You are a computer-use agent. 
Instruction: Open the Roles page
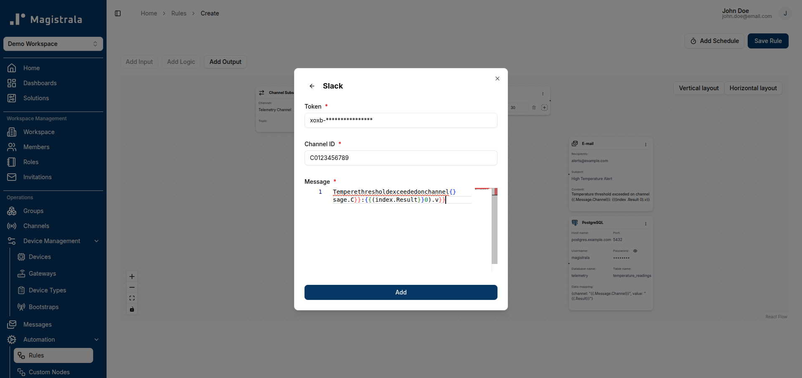click(x=53, y=162)
